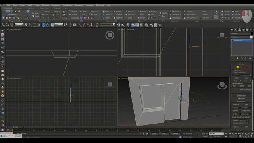
Task: Open the reference coordinate system dropdown
Action: [59, 25]
